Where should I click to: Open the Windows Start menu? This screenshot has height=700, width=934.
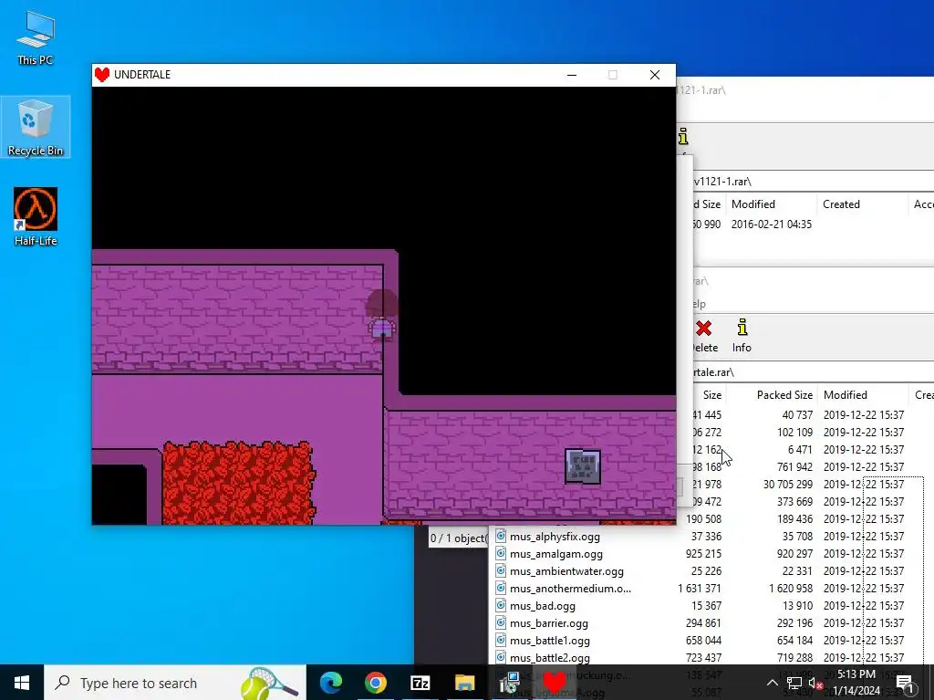pos(22,683)
